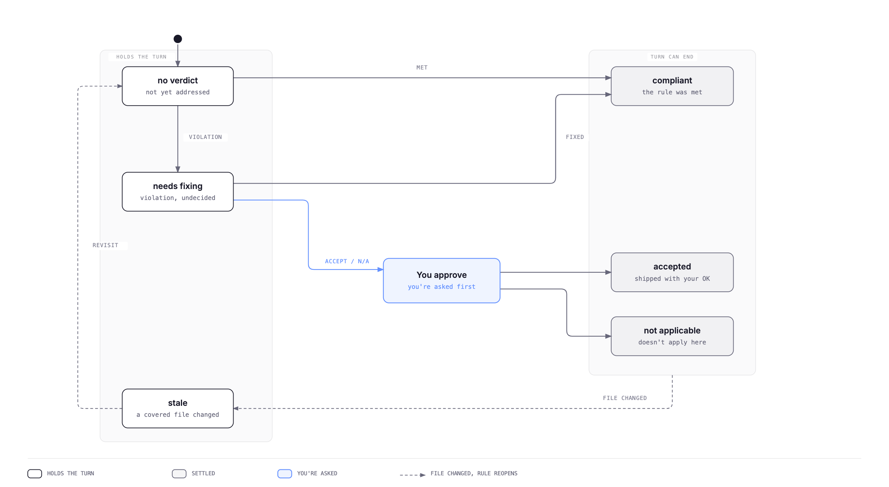
Task: Click the 'ACCEPT / N/A' edge label
Action: click(x=347, y=261)
